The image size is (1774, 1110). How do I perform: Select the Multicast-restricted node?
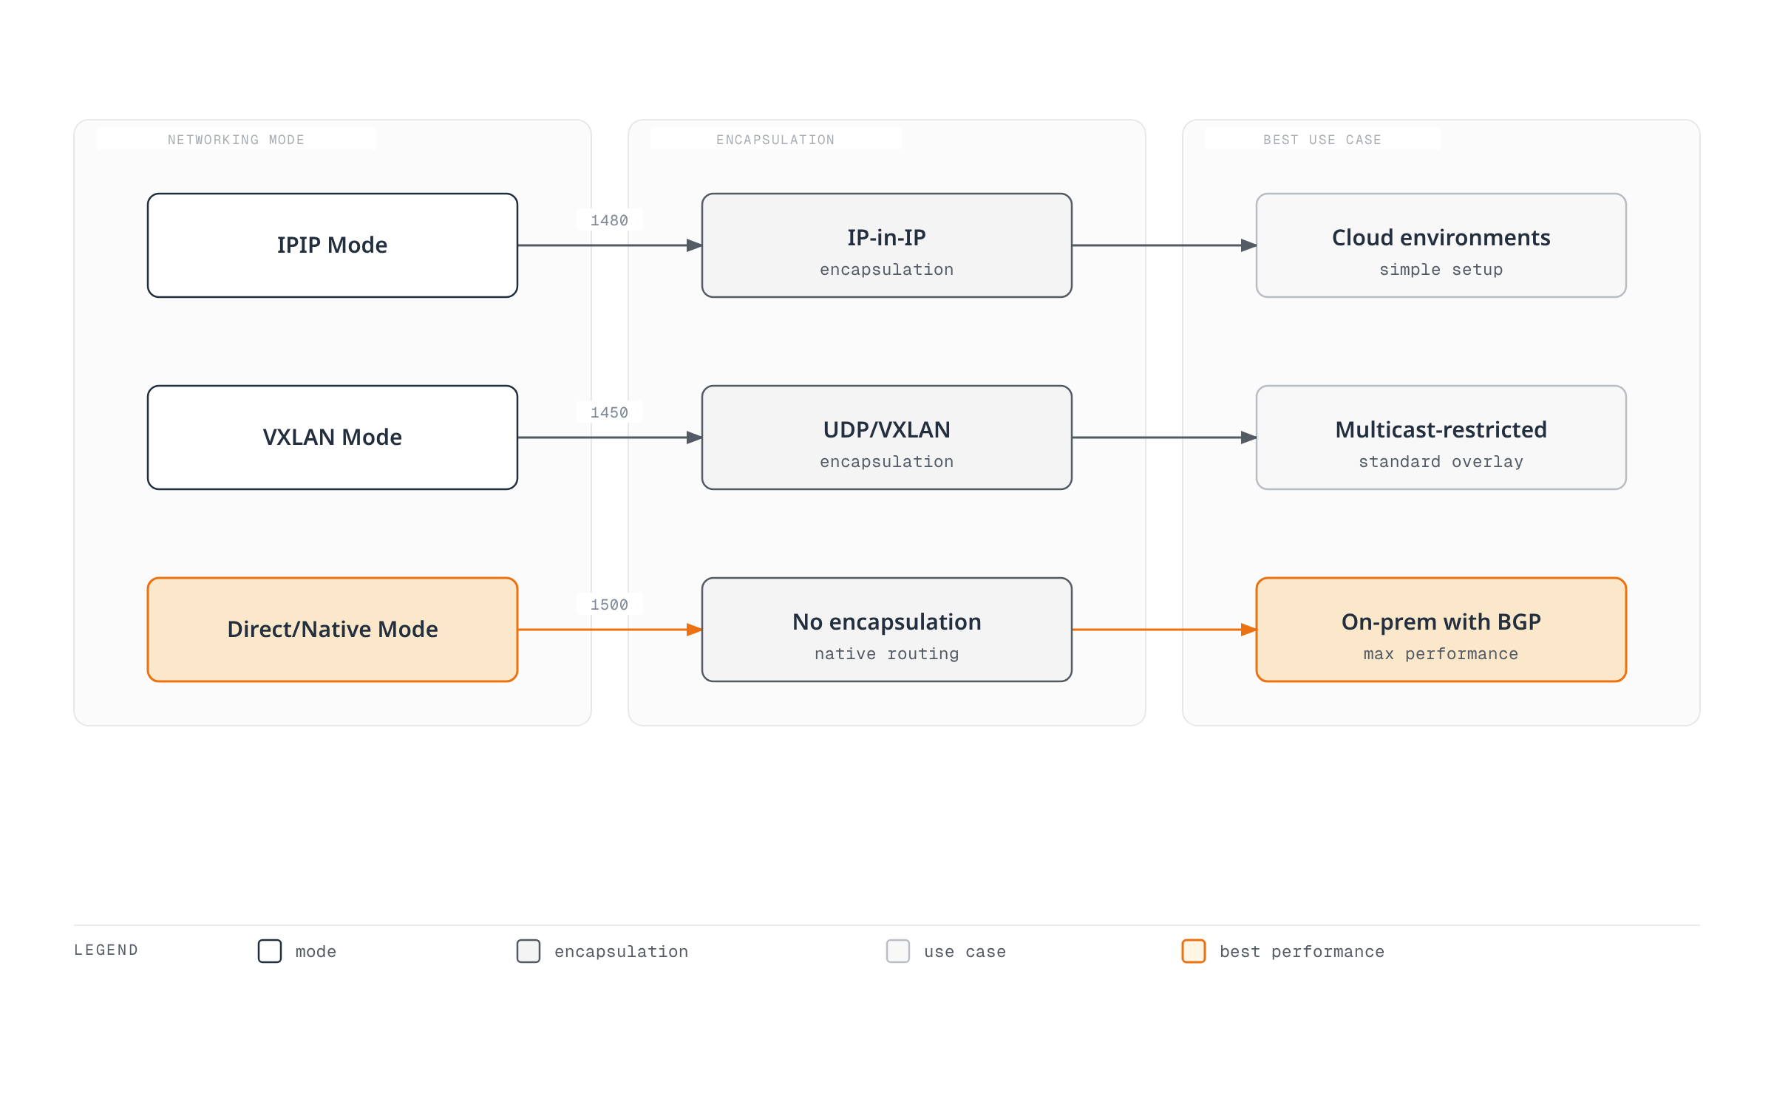click(1441, 437)
